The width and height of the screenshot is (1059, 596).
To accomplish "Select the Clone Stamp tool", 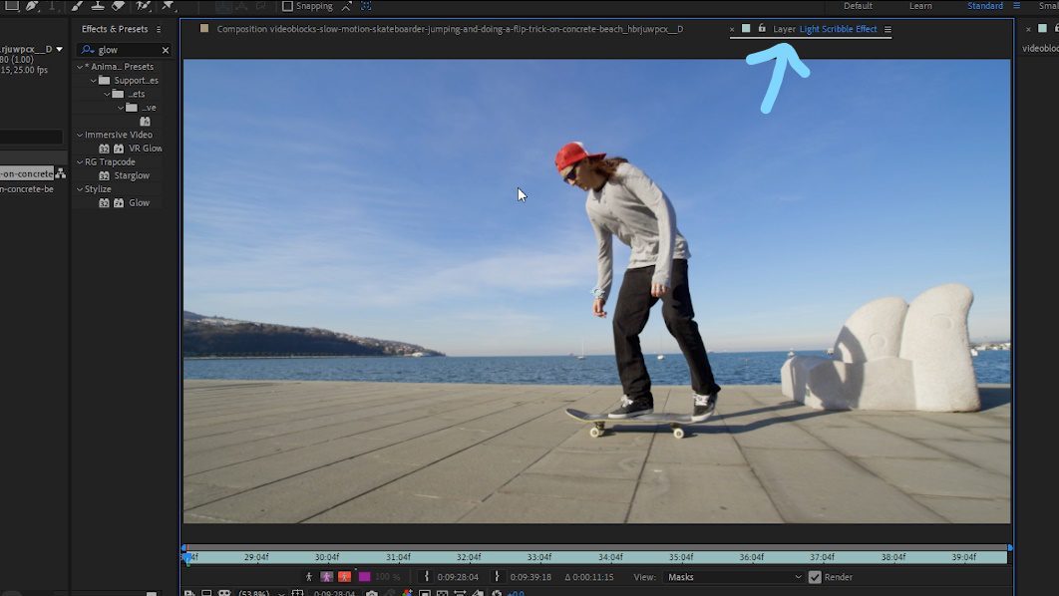I will [x=98, y=5].
